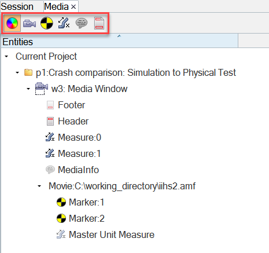Viewport: 269px width, 253px height.
Task: Click the Marker:1 crash-target icon
Action: coord(61,202)
